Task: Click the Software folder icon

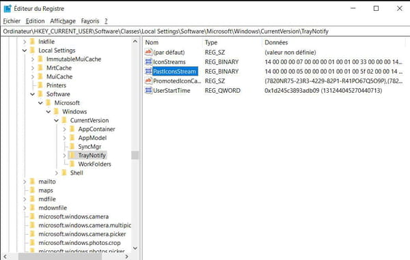Action: [40, 94]
